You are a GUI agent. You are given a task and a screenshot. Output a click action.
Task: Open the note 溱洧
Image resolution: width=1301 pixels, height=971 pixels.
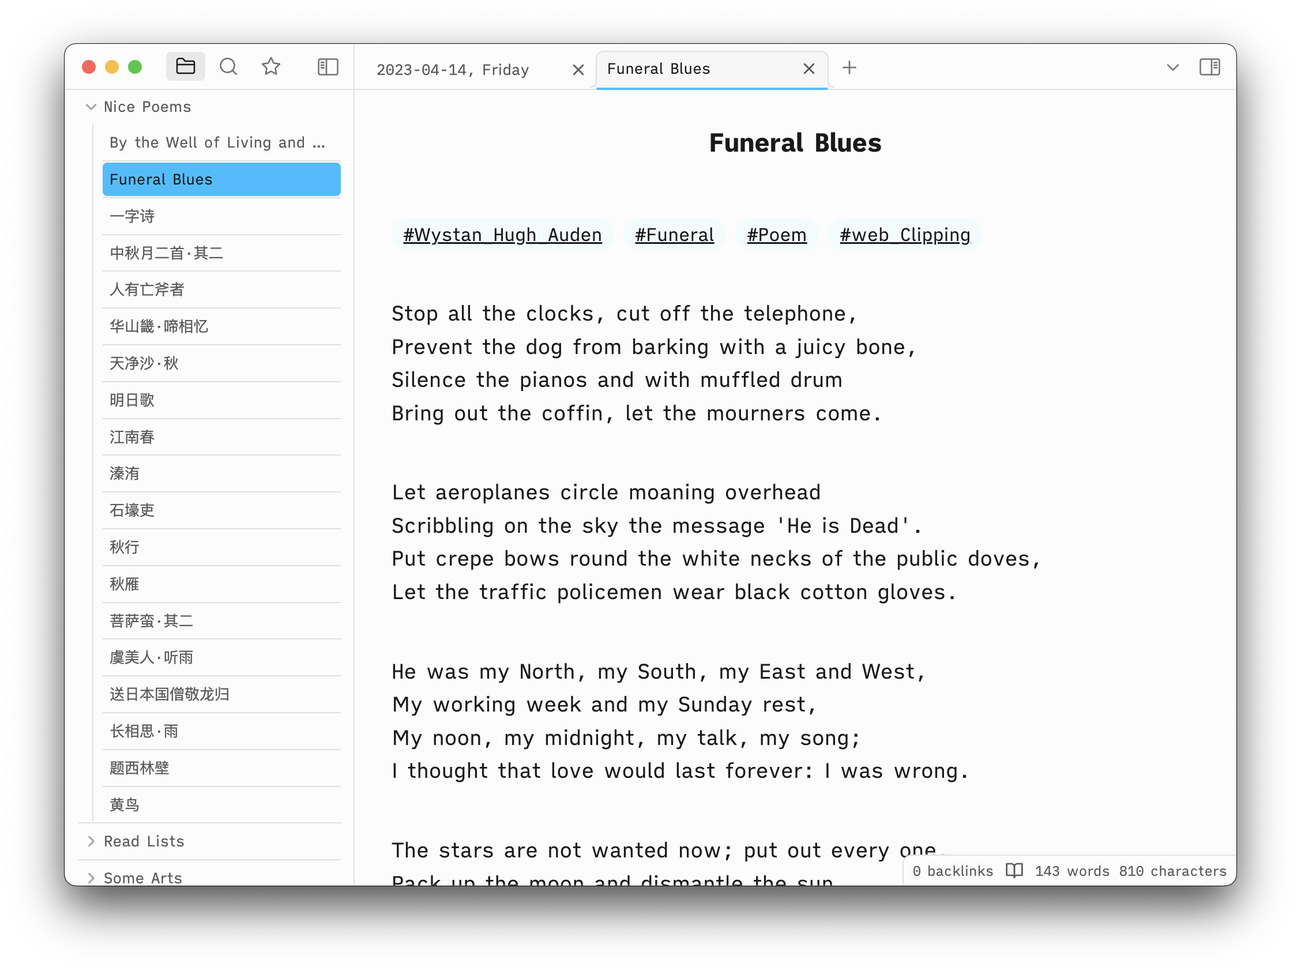click(x=221, y=474)
